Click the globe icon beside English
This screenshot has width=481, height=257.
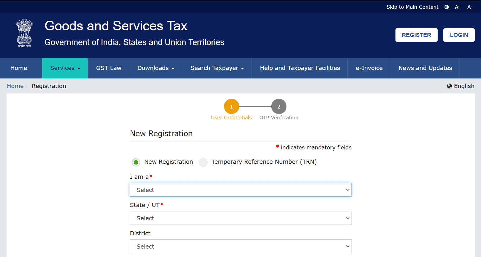449,86
